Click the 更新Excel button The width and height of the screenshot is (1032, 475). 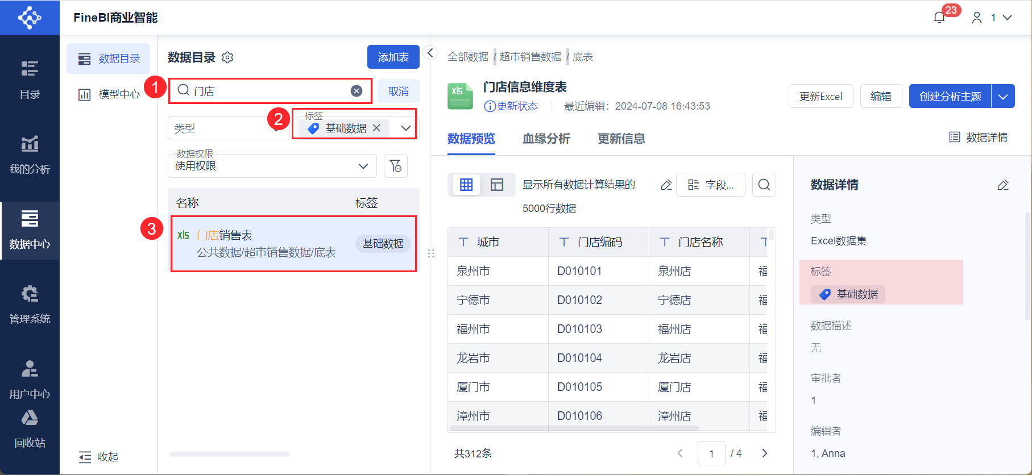pyautogui.click(x=820, y=96)
